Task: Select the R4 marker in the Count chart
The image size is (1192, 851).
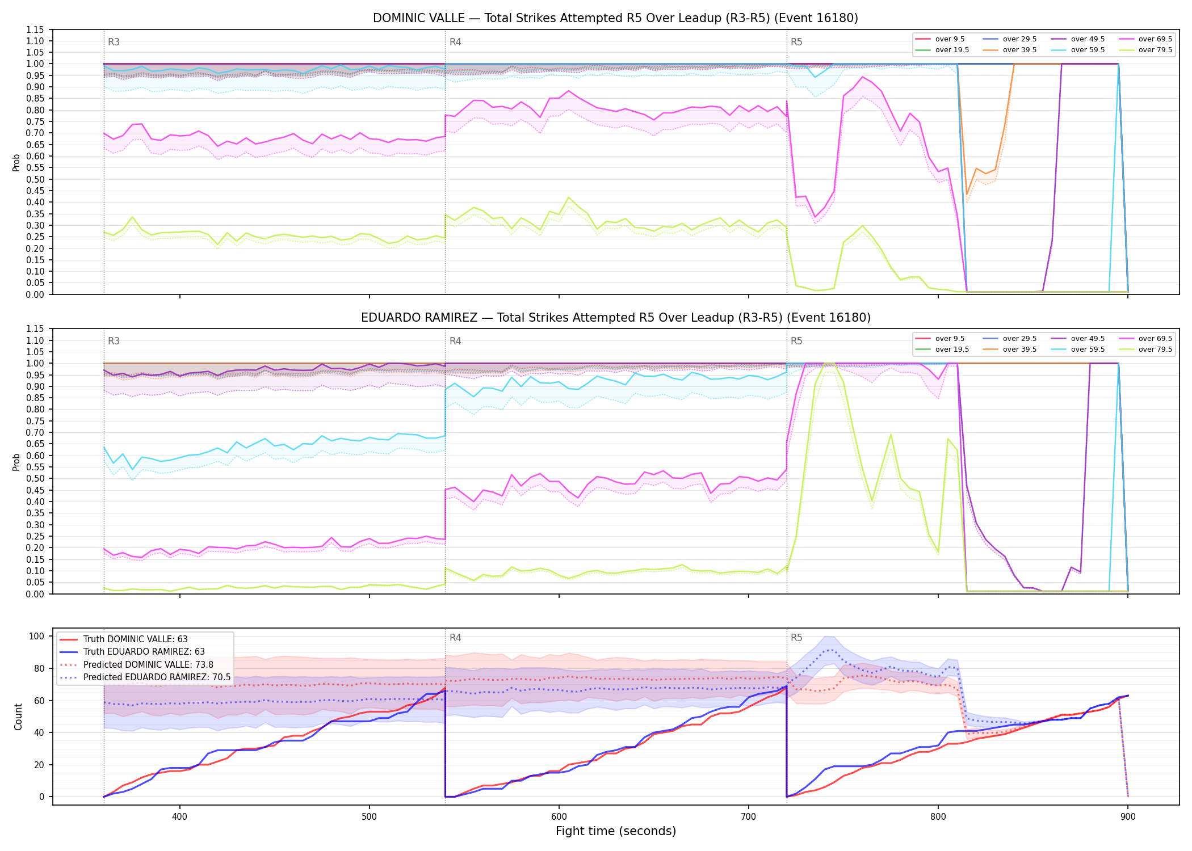Action: click(455, 638)
